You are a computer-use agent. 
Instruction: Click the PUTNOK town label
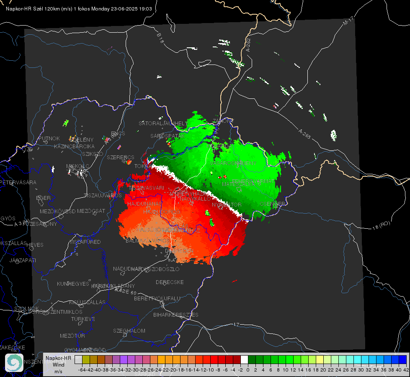point(49,138)
